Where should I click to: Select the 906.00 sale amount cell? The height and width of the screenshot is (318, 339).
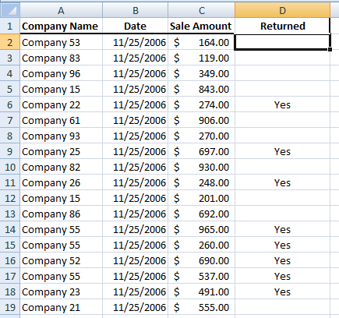[x=202, y=120]
